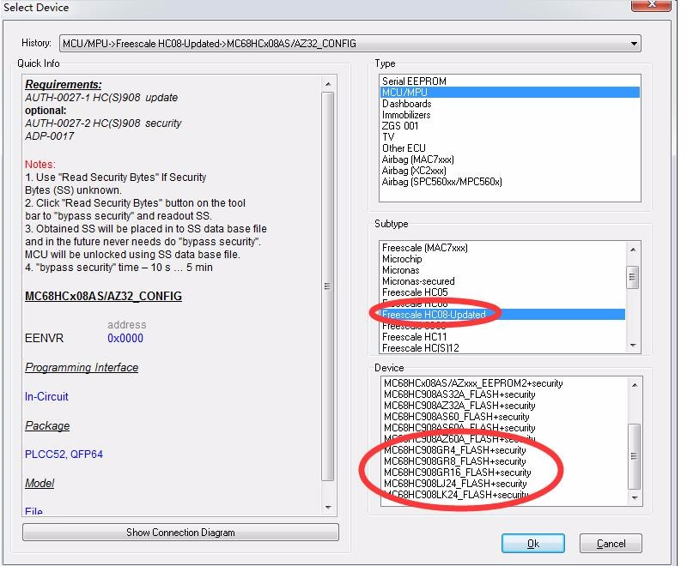This screenshot has width=687, height=566.
Task: Confirm selection with Ok button
Action: [x=532, y=543]
